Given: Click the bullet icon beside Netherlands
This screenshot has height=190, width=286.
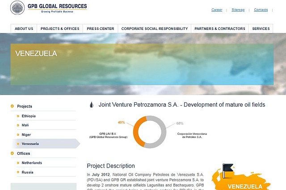Looking at the screenshot, I should [x=18, y=163].
